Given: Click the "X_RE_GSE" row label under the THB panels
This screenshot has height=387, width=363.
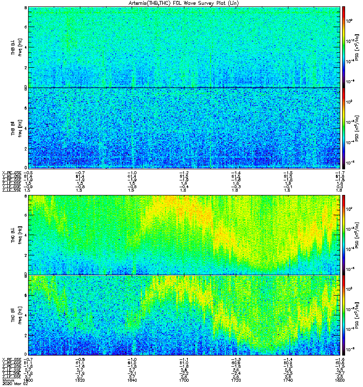Looking at the screenshot, I should (12, 173).
